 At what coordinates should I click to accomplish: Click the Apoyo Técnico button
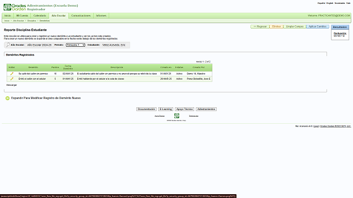184,109
